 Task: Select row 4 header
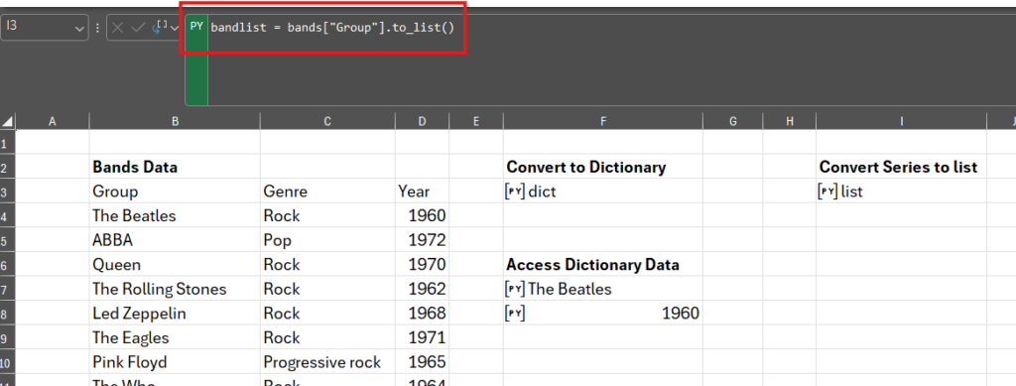pos(7,215)
